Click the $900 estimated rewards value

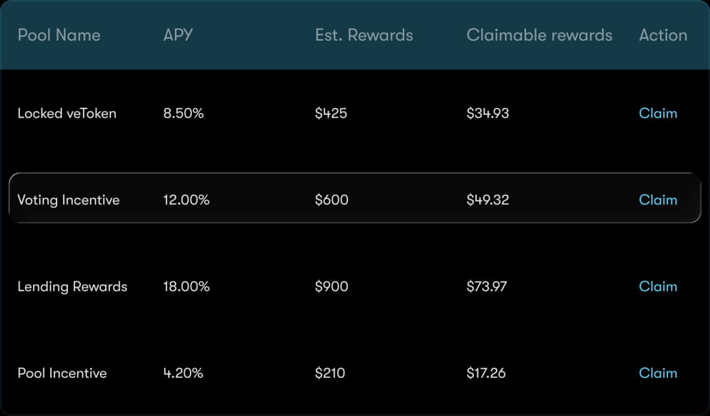tap(331, 287)
